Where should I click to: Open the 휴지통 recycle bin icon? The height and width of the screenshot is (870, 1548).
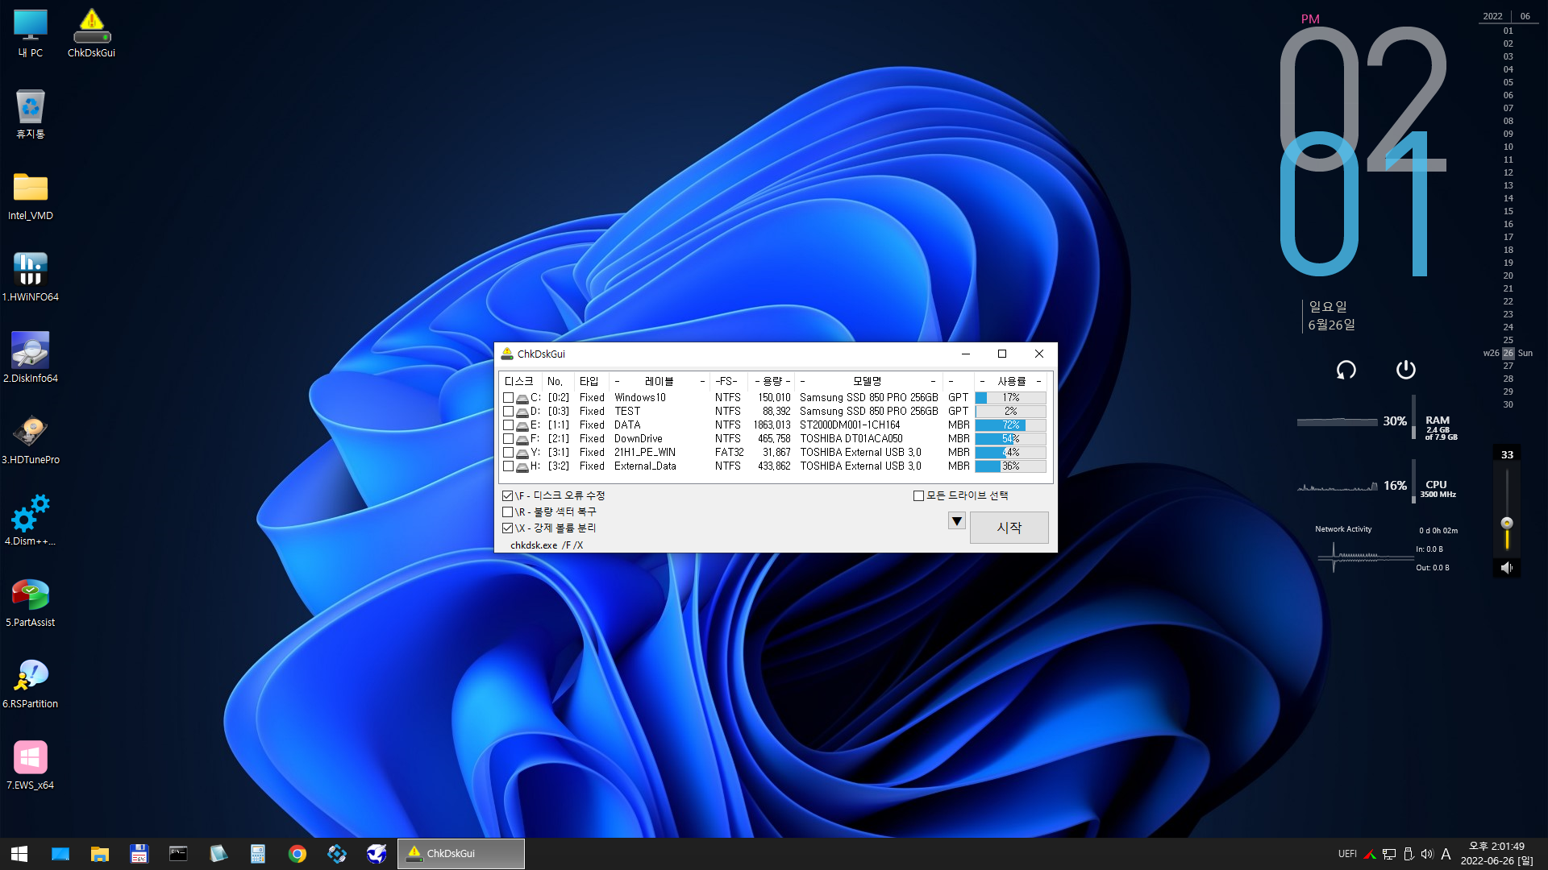[31, 114]
